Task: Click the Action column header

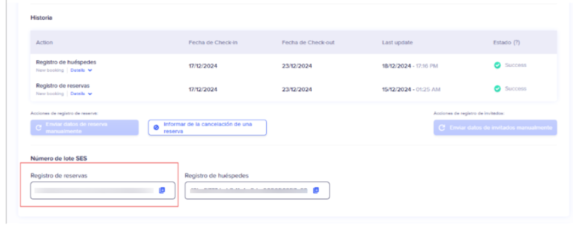Action: click(44, 42)
